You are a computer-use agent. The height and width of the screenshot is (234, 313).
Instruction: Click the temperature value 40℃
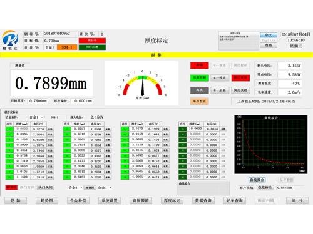click(x=290, y=84)
